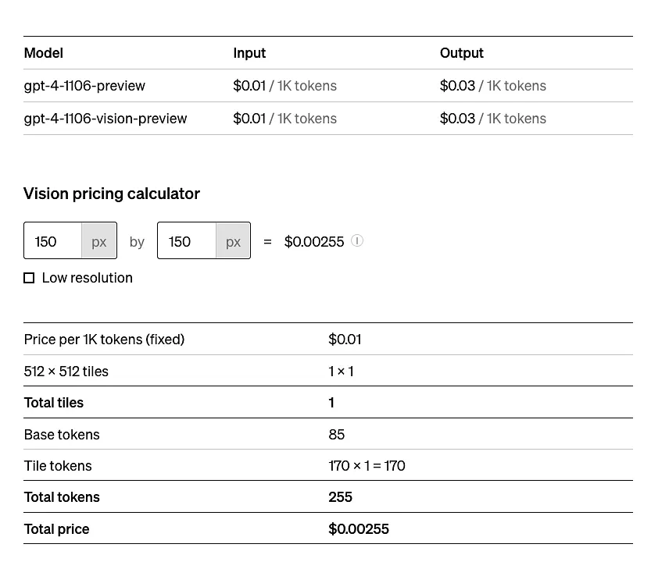Select the gpt-4-1106-vision-preview model row
651x569 pixels.
[328, 118]
